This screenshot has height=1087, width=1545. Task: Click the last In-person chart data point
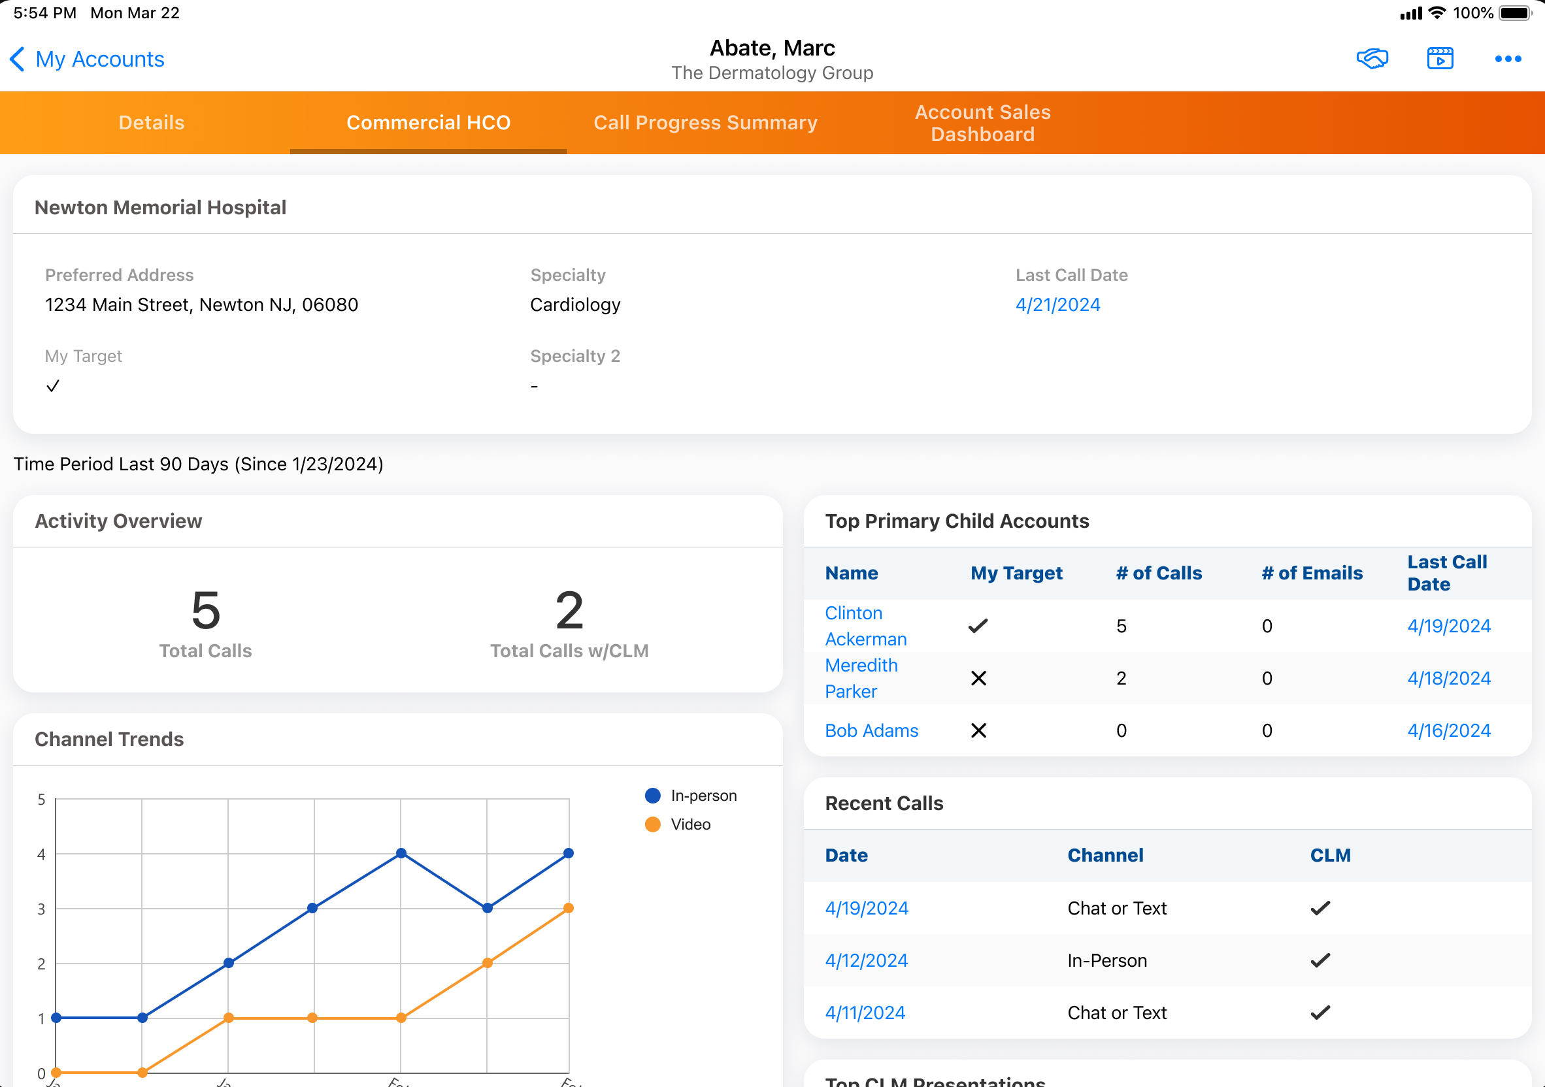568,853
